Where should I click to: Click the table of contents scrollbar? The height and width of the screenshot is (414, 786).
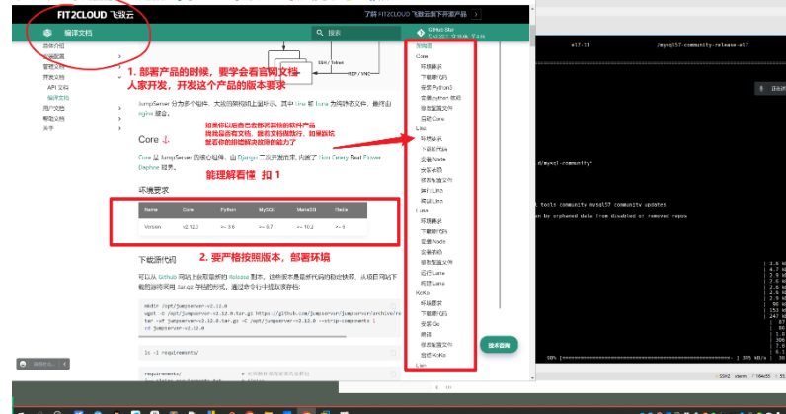[x=500, y=176]
